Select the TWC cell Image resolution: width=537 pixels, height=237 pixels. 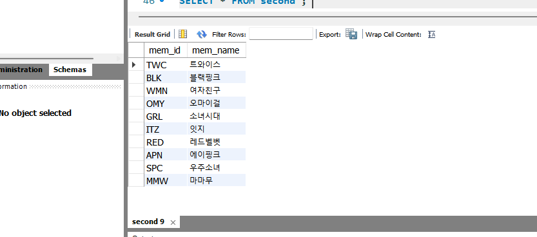point(166,64)
